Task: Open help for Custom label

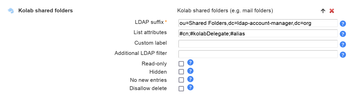Action: [343, 44]
